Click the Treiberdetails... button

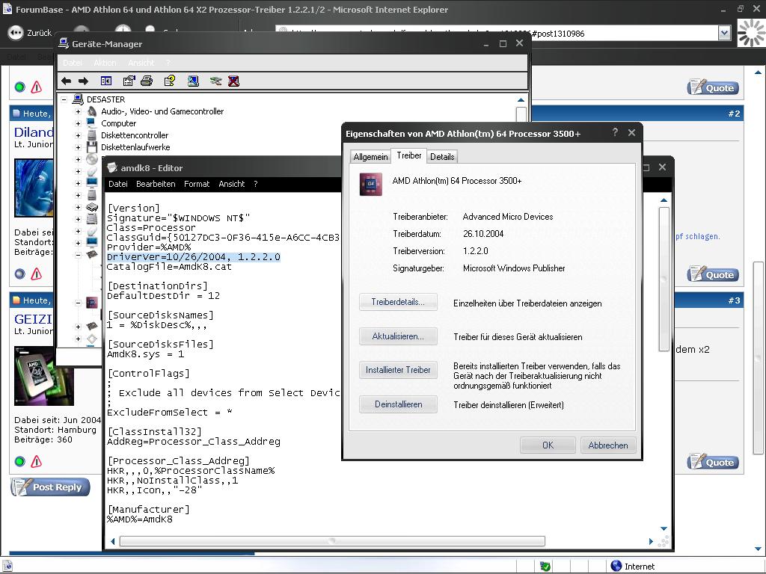(x=398, y=302)
